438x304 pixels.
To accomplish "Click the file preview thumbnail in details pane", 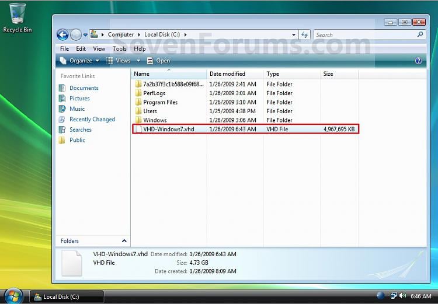I will click(x=71, y=263).
